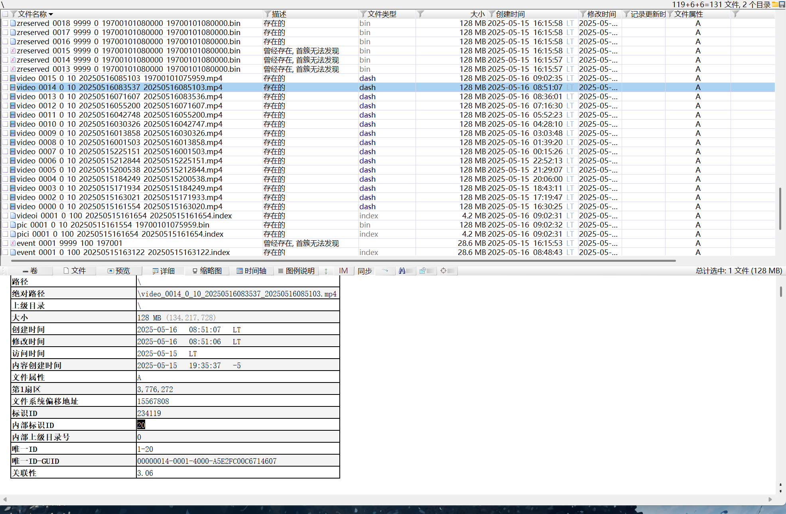The image size is (786, 514).
Task: Click filter funnel on 描述 column
Action: point(268,14)
